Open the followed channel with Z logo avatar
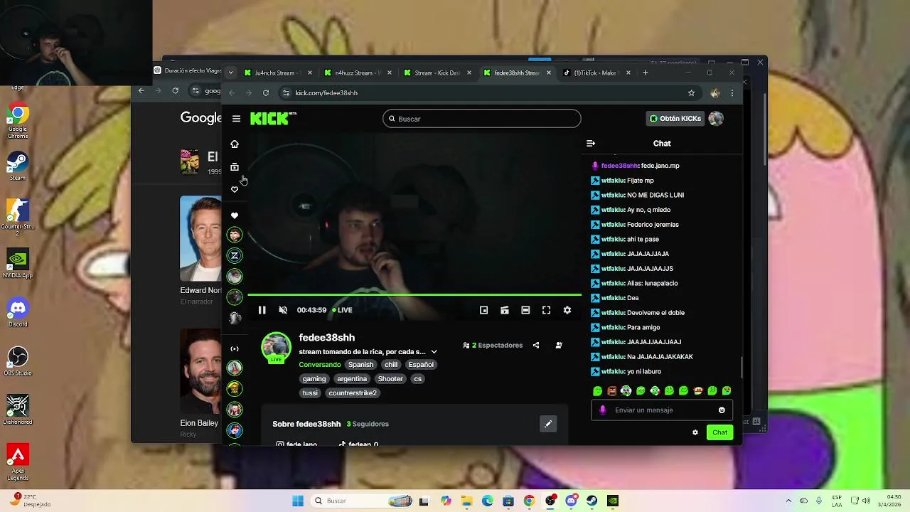The image size is (910, 512). tap(235, 255)
